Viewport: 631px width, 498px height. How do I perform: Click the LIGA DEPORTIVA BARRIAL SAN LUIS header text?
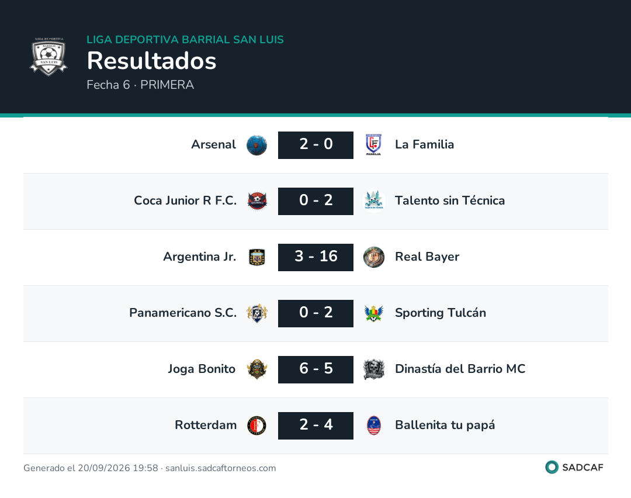click(185, 39)
